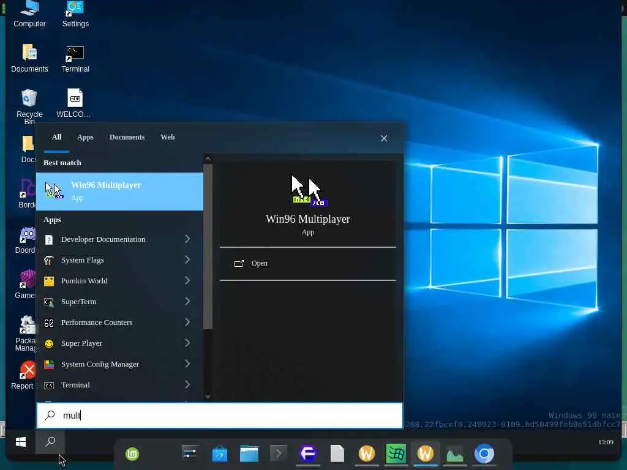Click the scrollbar down arrow
627x470 pixels.
[208, 396]
